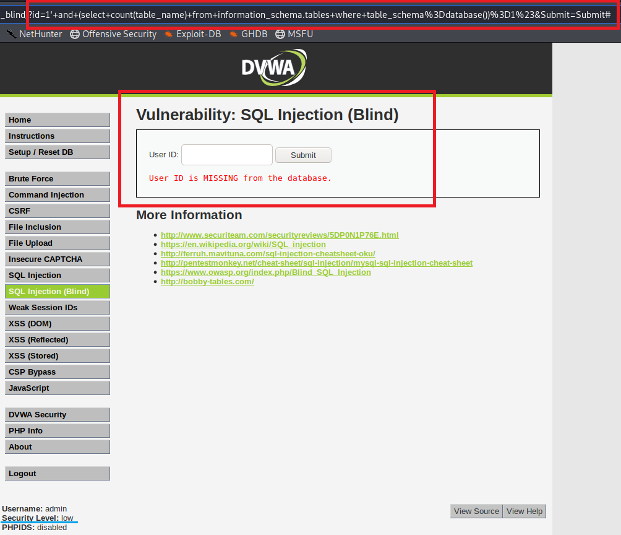The height and width of the screenshot is (535, 621).
Task: Click 'User ID is MISSING from the database.' message
Action: pyautogui.click(x=240, y=178)
